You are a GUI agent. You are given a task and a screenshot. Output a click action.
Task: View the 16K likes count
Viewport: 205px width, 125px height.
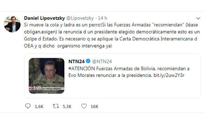94,107
